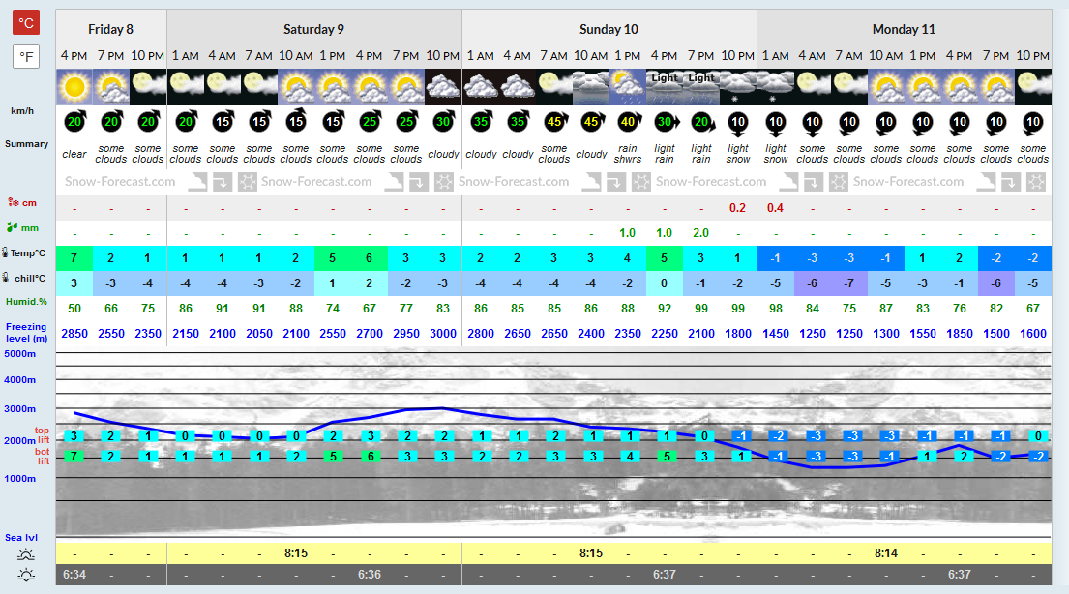Click Monday 7 AM chill cell -7

click(849, 283)
